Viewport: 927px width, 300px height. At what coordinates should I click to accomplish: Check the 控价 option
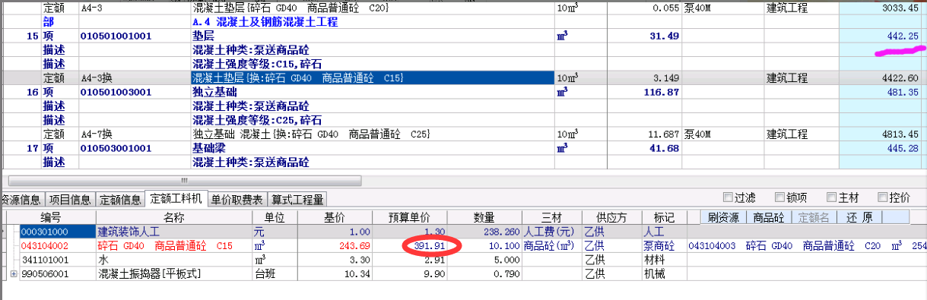(882, 197)
